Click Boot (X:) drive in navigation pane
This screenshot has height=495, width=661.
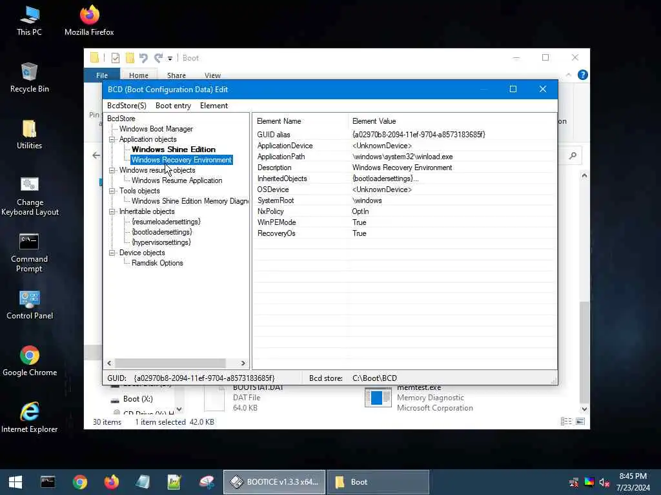(x=138, y=399)
